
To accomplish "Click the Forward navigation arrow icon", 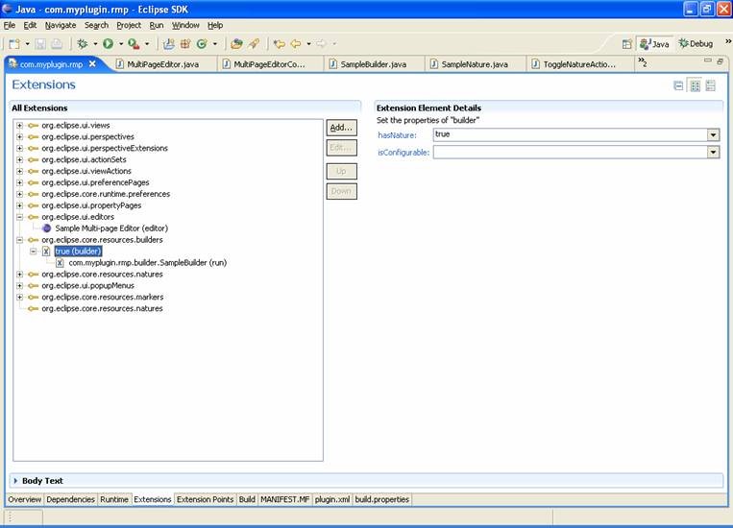I will pyautogui.click(x=321, y=44).
